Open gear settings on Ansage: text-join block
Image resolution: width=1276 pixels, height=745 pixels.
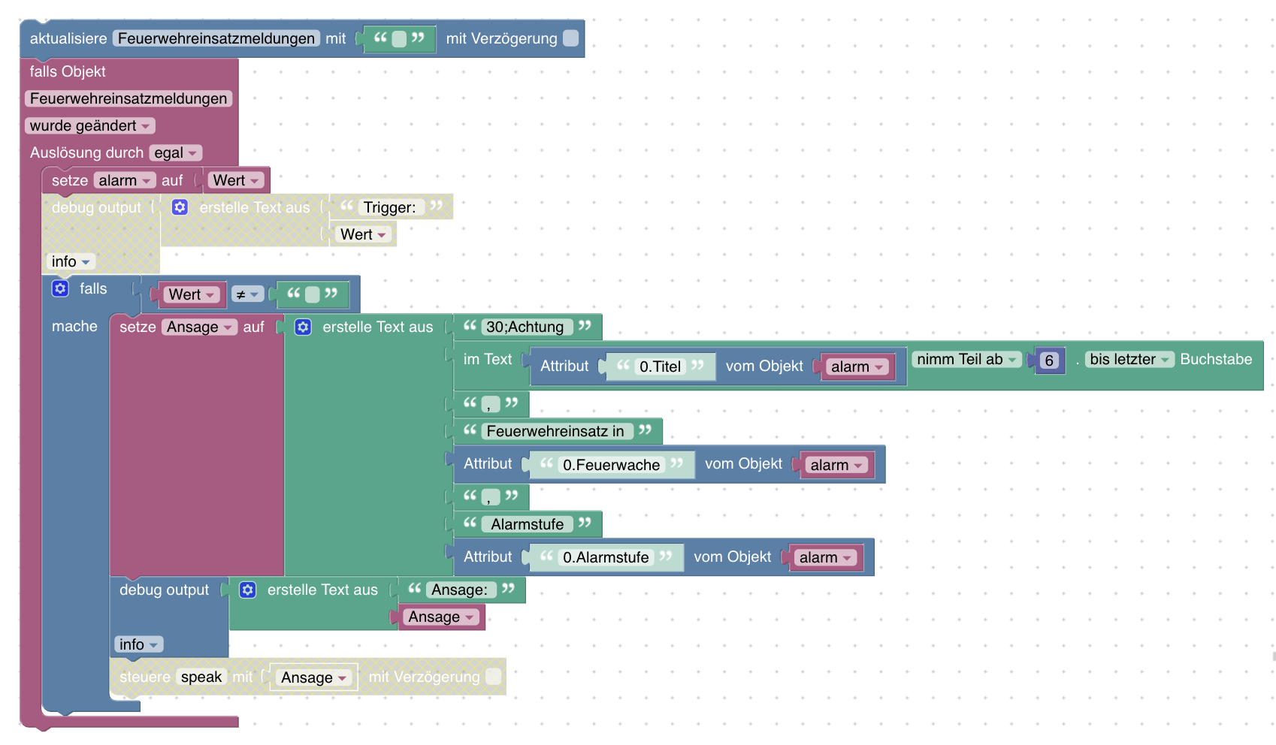[x=247, y=590]
